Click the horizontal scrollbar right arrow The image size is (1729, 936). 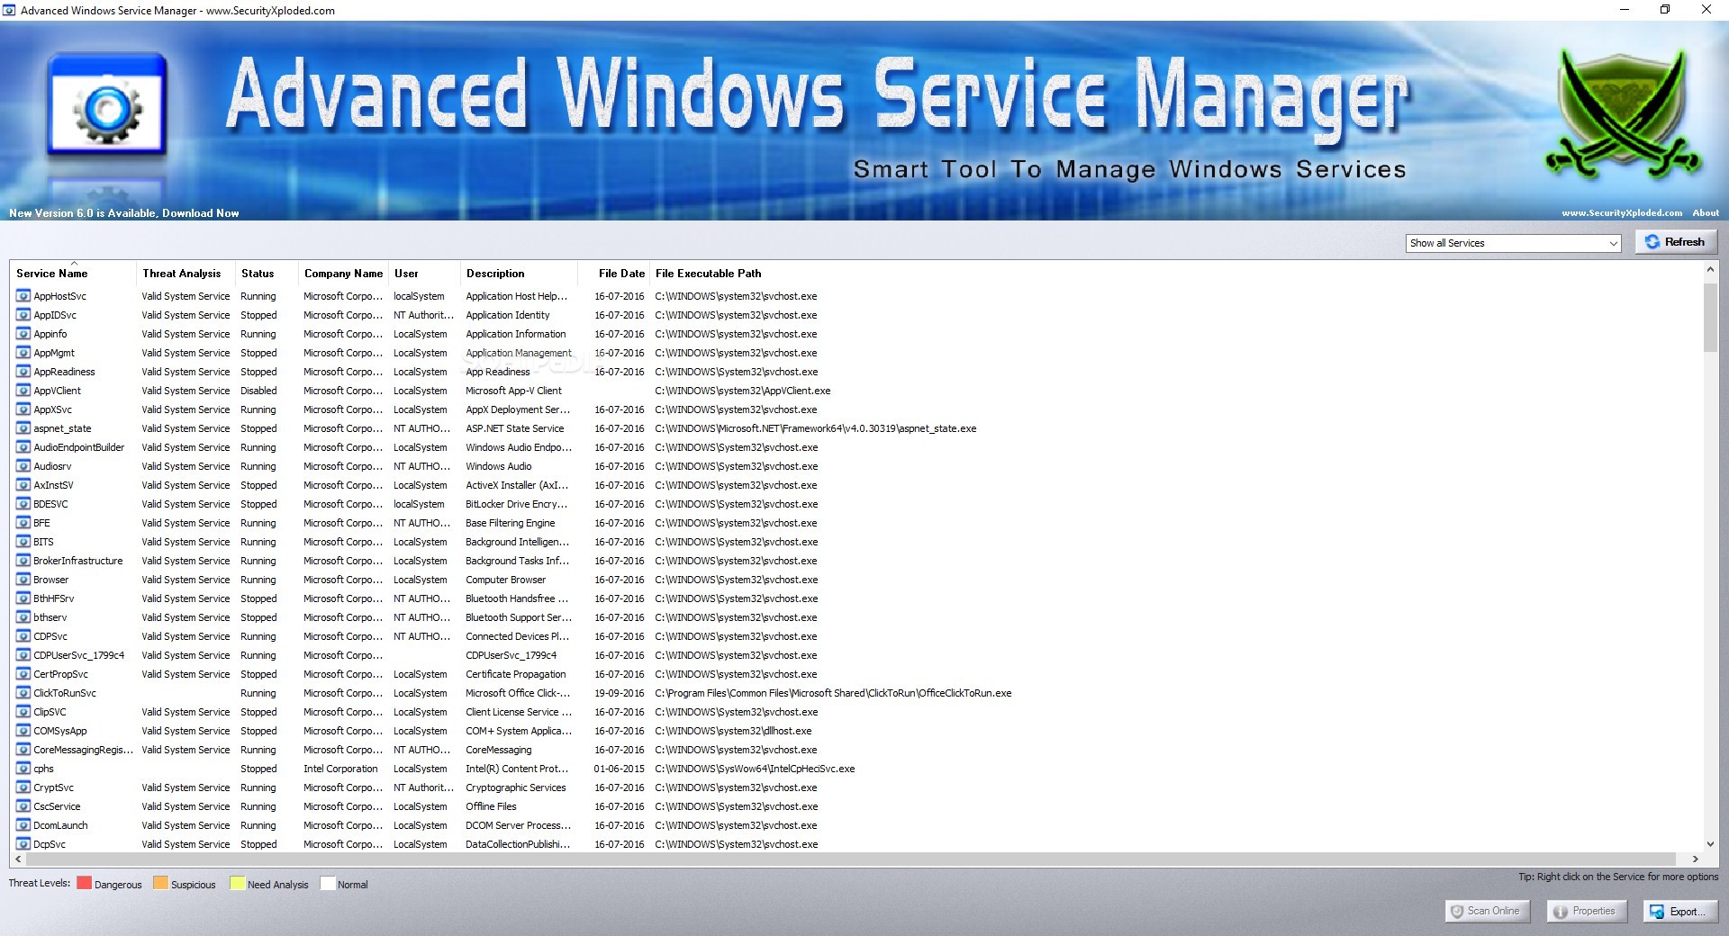point(1695,859)
